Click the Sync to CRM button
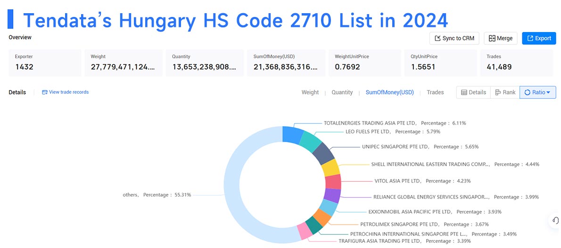 (x=454, y=38)
